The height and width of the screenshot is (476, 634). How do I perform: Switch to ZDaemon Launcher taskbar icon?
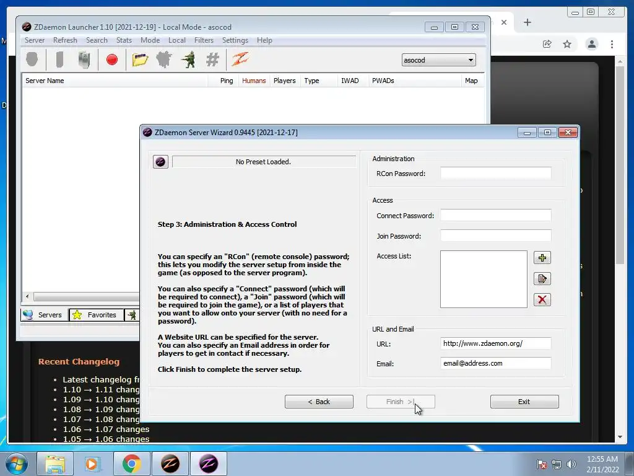click(x=170, y=464)
